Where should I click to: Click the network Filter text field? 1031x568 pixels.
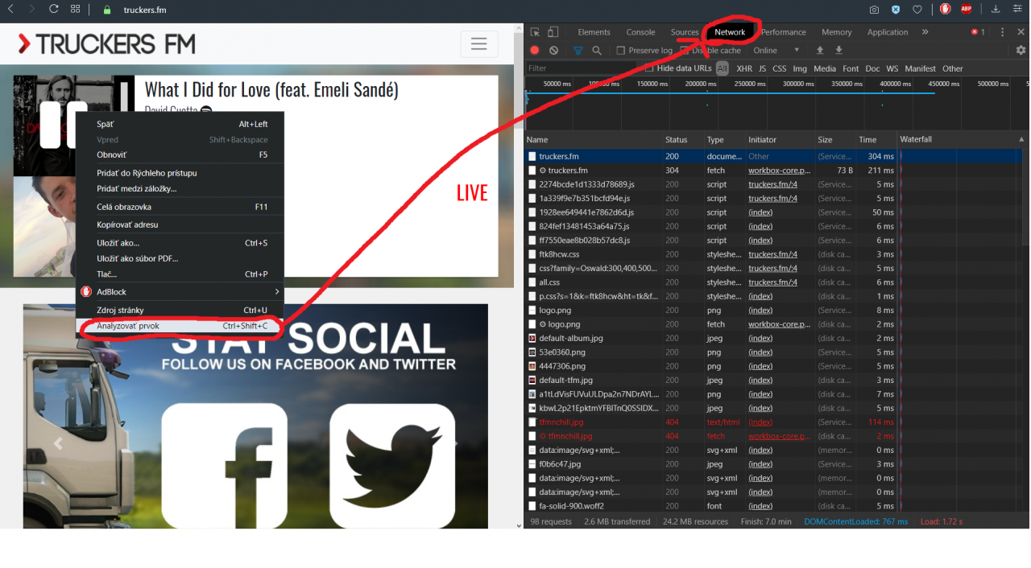pos(580,68)
